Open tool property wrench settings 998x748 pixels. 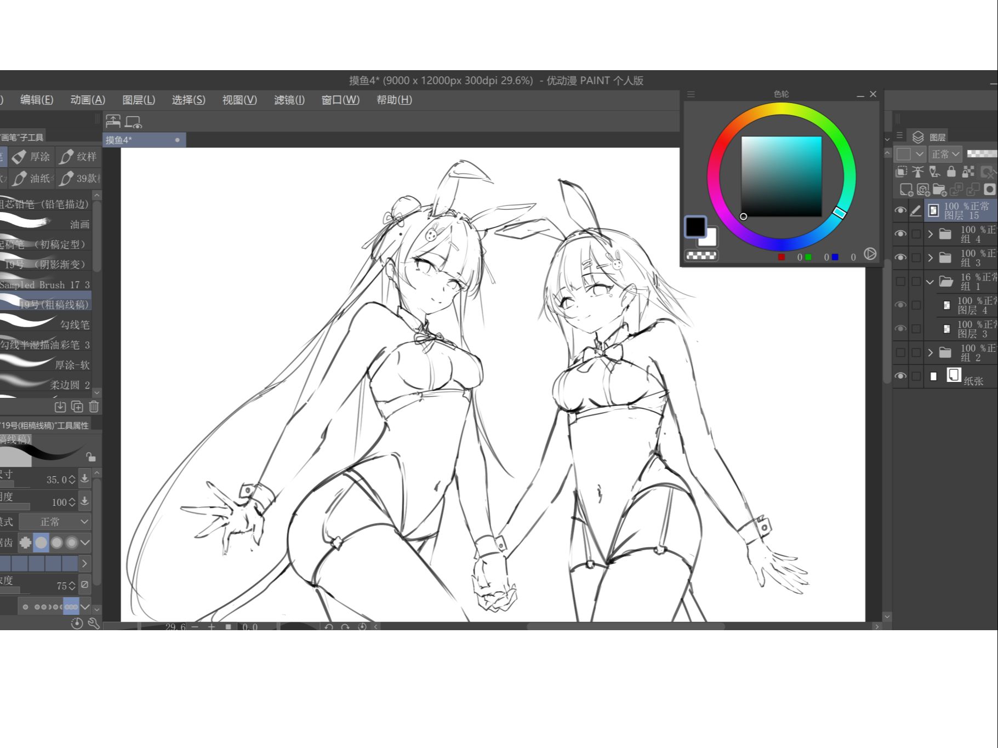point(94,623)
